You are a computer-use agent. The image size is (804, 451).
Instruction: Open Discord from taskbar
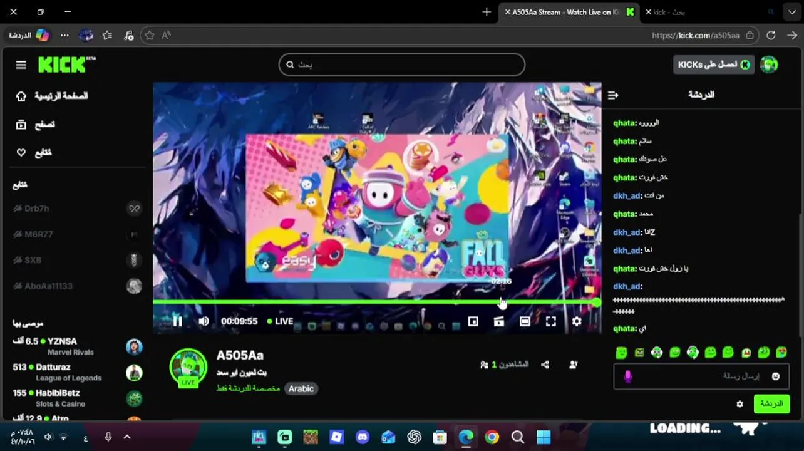pos(362,437)
